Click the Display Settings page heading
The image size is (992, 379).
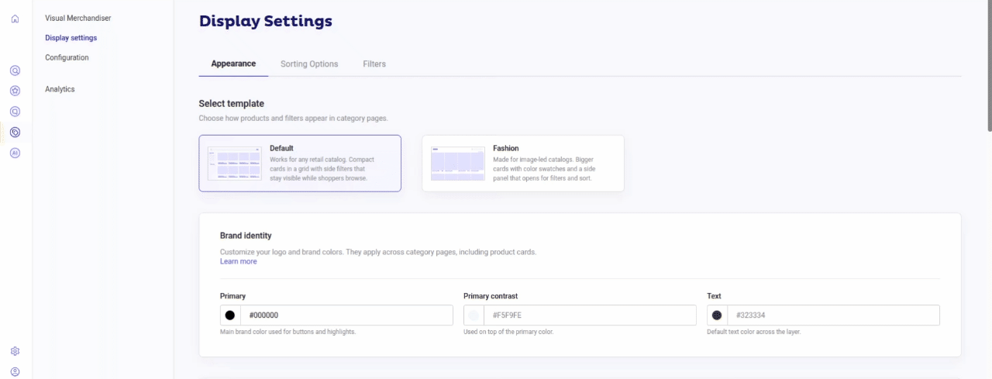[266, 22]
